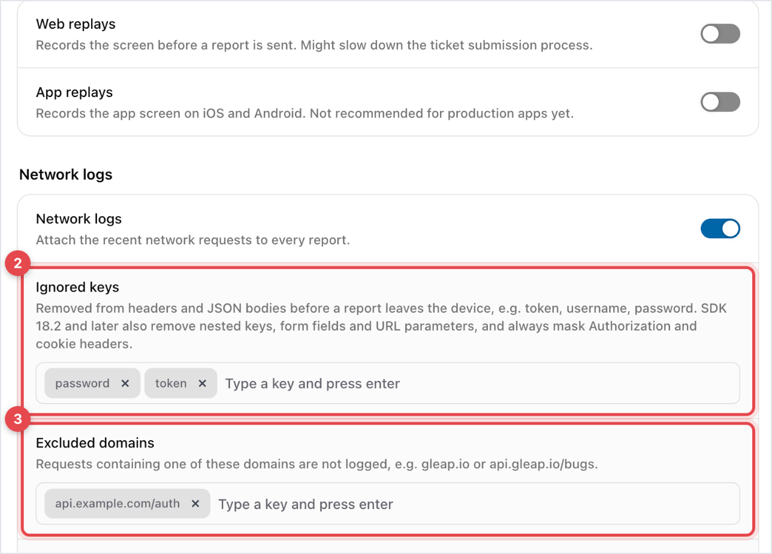Screen dimensions: 772x554
Task: Remove the password ignored key chip
Action: (x=125, y=383)
